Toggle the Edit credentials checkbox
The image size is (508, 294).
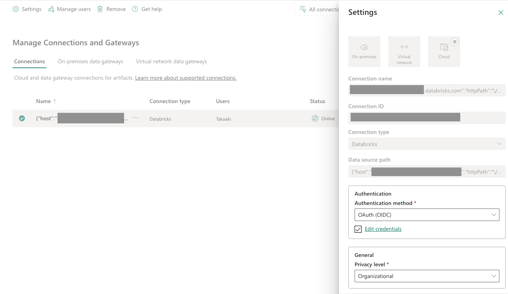(x=358, y=229)
